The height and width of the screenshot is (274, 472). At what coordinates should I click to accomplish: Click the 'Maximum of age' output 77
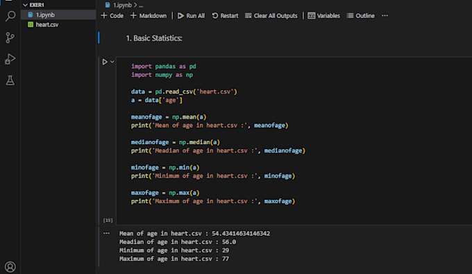(226, 259)
